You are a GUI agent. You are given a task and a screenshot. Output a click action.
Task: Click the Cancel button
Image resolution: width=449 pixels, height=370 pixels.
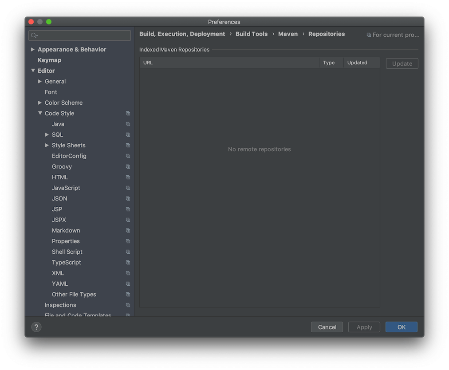point(327,327)
